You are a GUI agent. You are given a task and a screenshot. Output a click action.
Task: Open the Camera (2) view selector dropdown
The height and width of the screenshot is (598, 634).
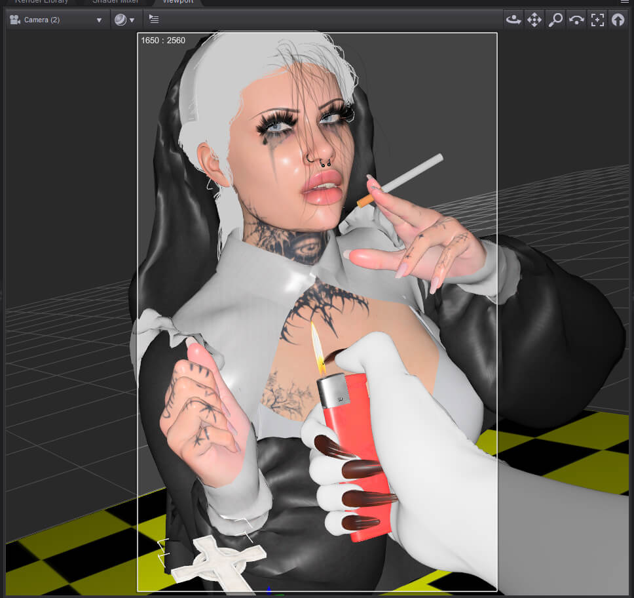56,20
